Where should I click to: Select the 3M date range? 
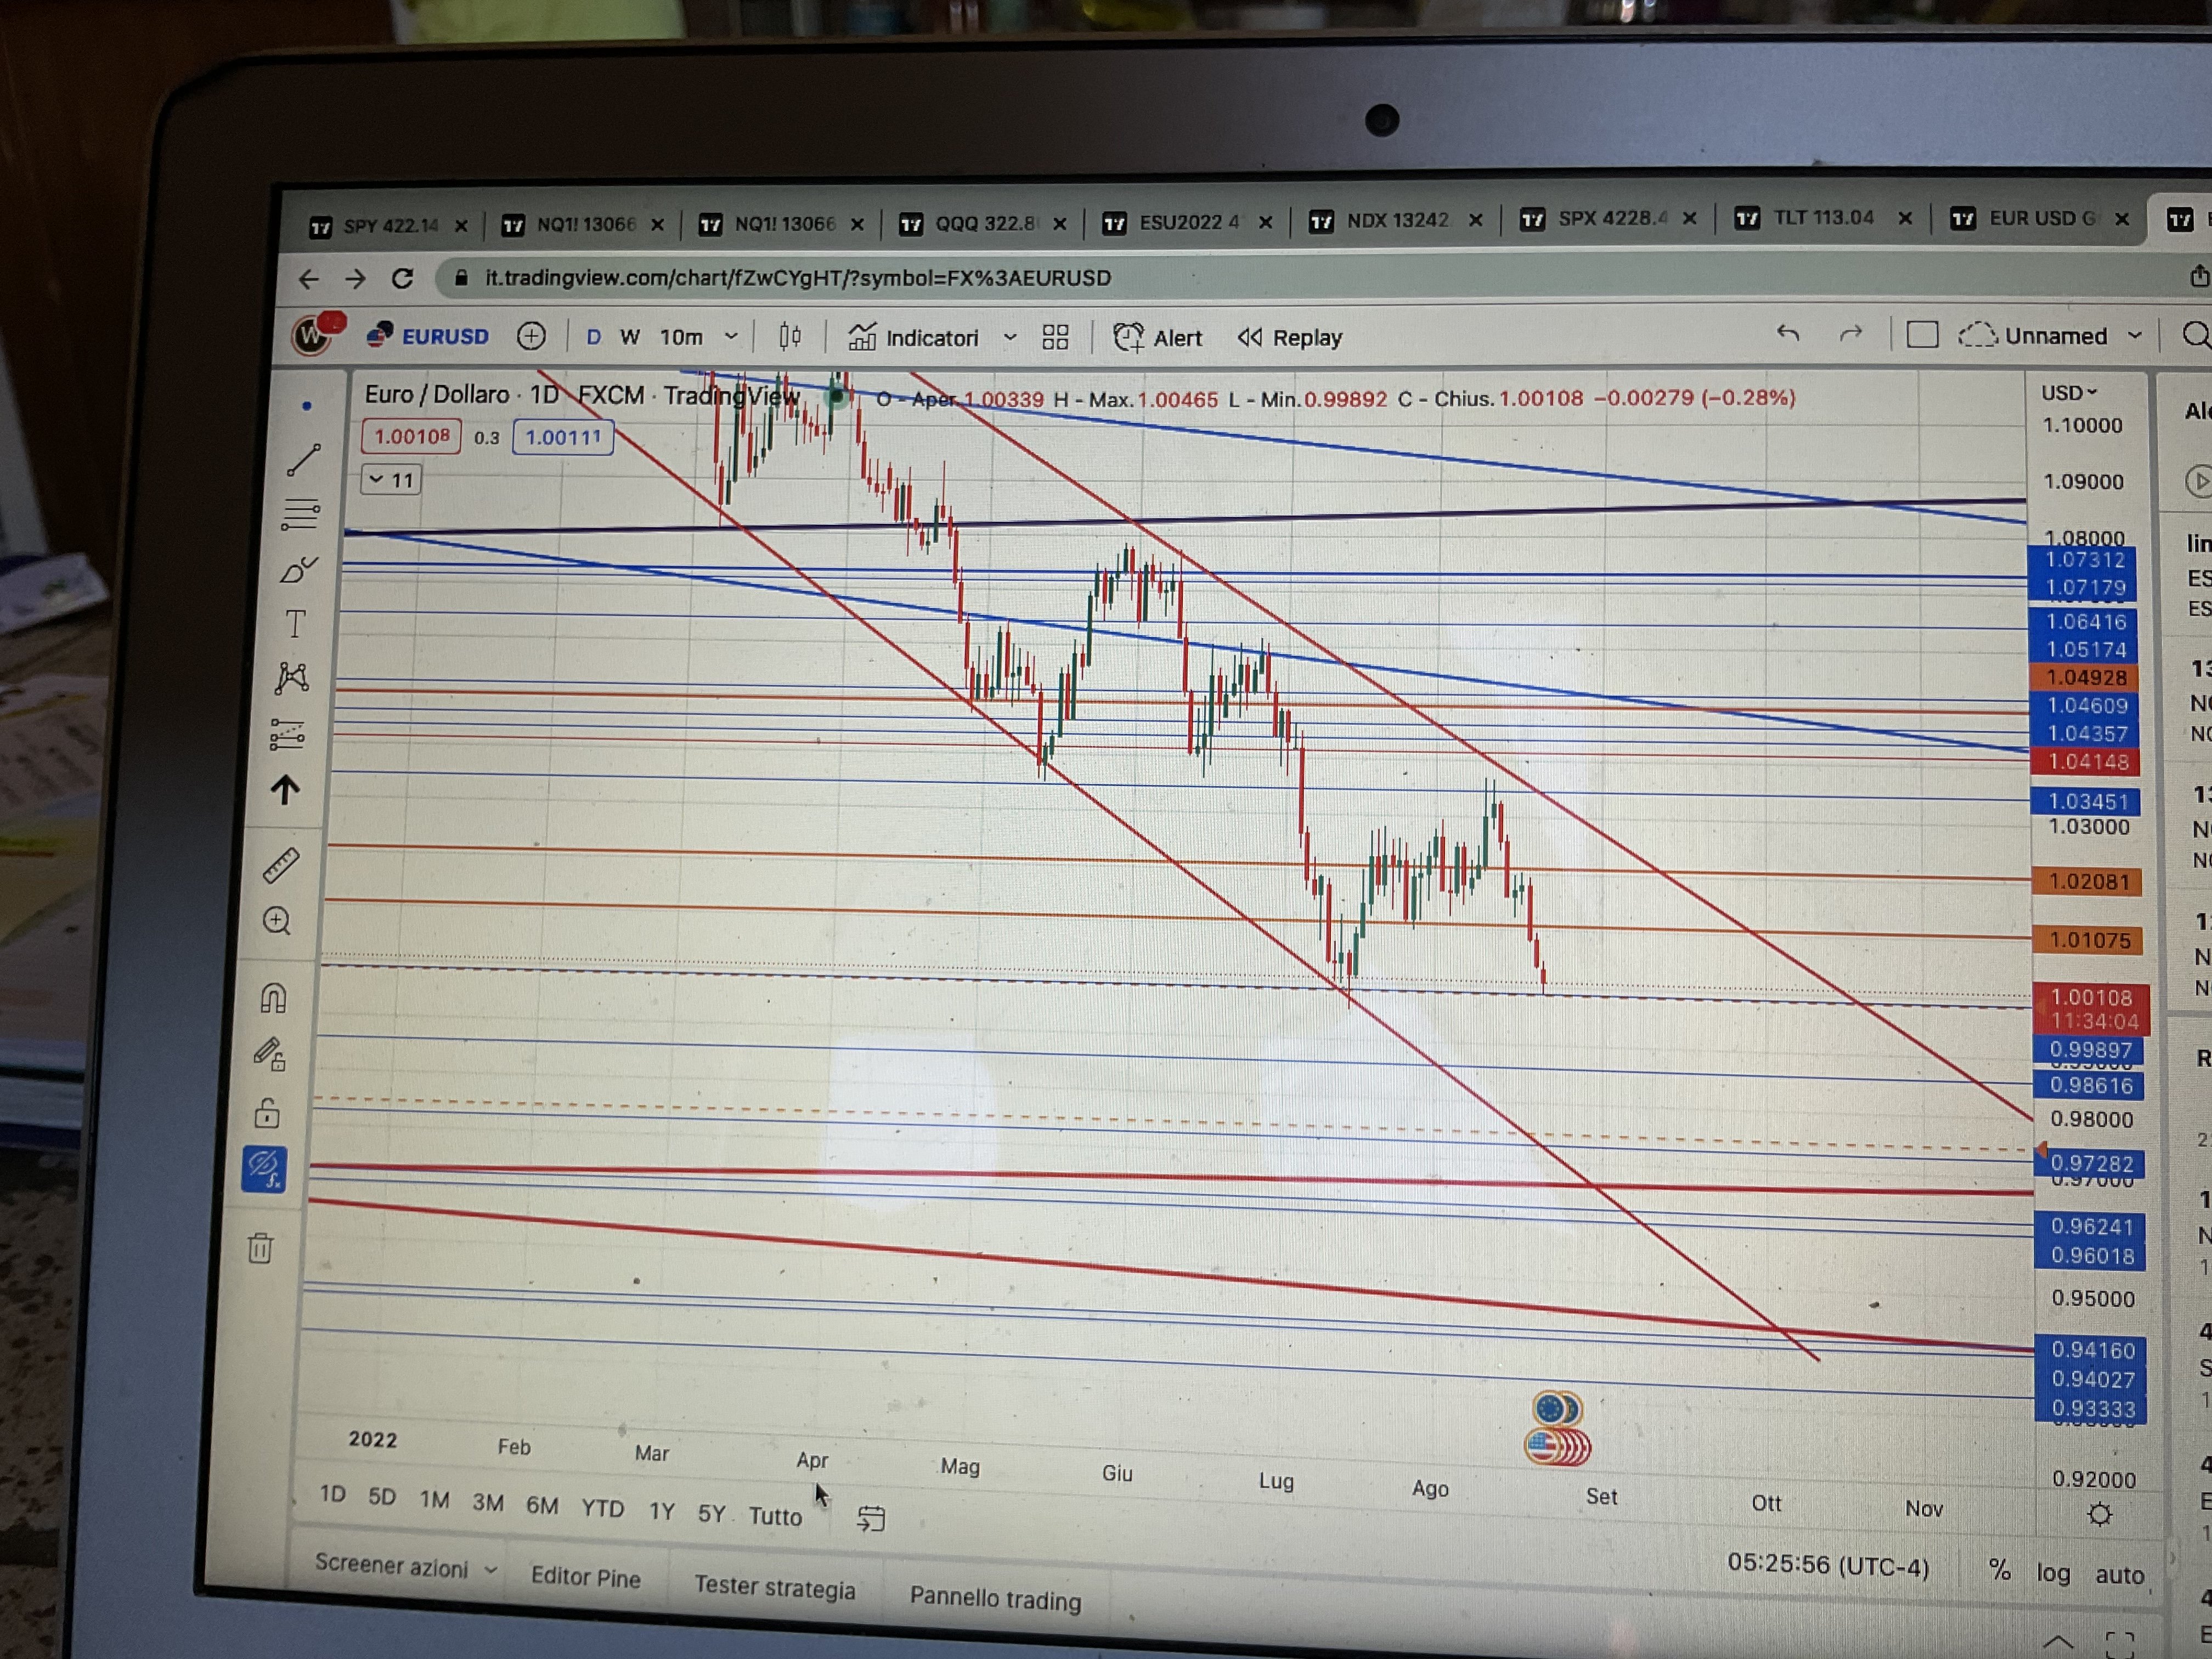pyautogui.click(x=487, y=1502)
